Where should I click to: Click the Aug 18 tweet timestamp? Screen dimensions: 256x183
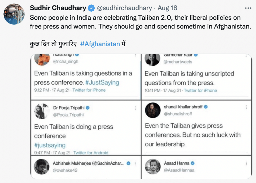coord(167,8)
